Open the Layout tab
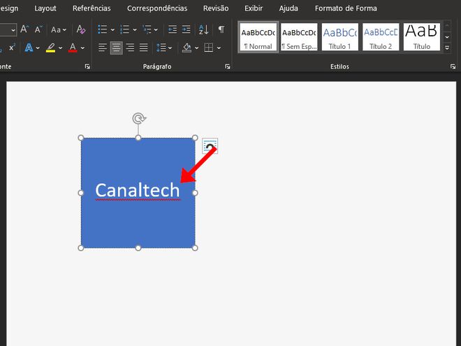The height and width of the screenshot is (346, 461). pyautogui.click(x=45, y=8)
